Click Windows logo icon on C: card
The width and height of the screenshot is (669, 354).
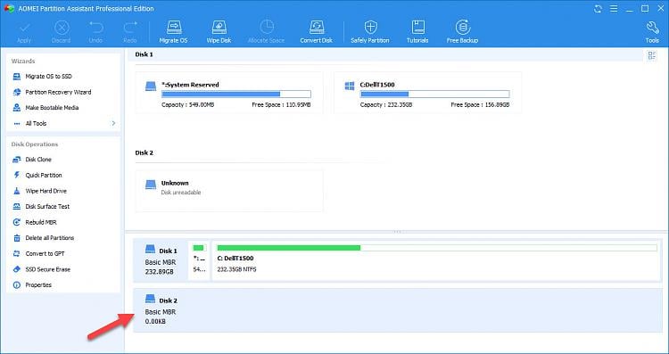pyautogui.click(x=350, y=86)
